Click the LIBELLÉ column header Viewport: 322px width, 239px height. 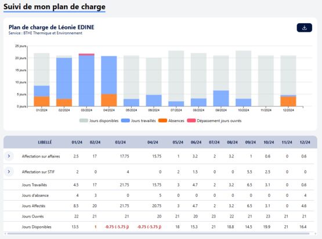[x=45, y=142]
